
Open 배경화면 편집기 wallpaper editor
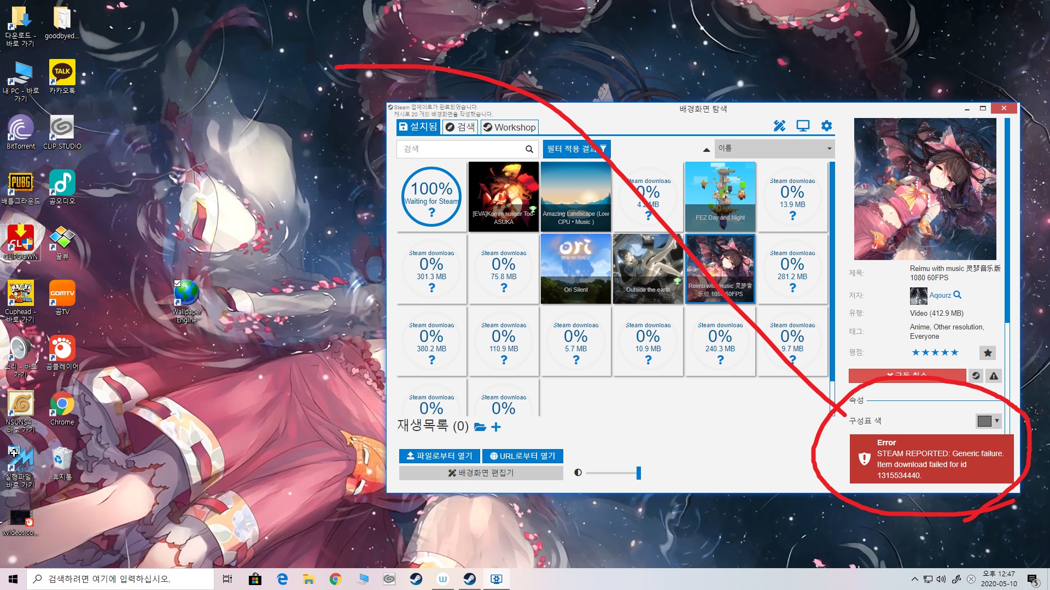(x=481, y=473)
